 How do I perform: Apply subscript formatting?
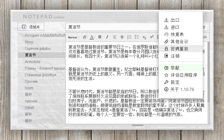point(144,37)
